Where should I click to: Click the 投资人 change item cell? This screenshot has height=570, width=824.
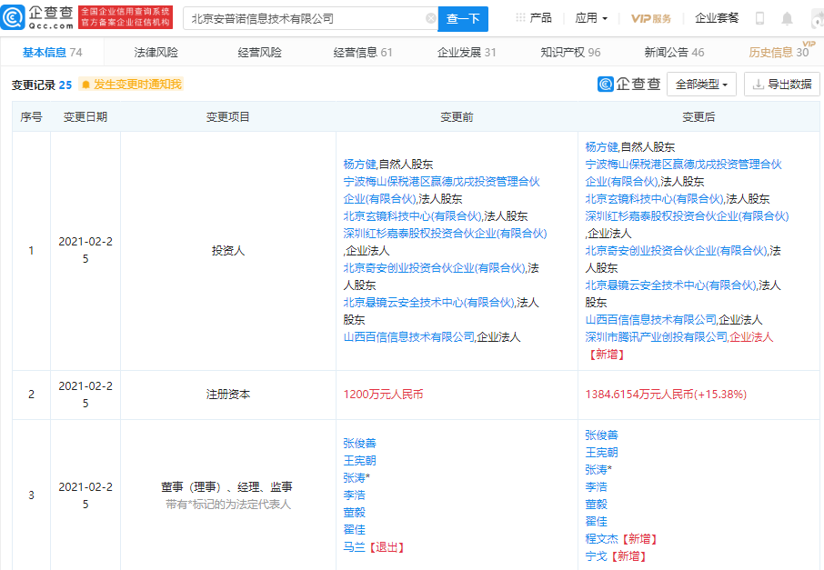pyautogui.click(x=228, y=251)
